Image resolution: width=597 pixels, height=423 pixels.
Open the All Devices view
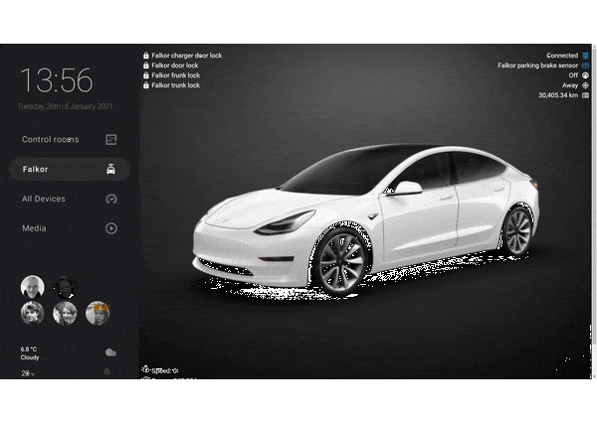click(70, 199)
